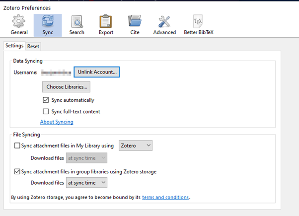Open group libraries Download files dropdown
299x216 pixels.
click(86, 183)
